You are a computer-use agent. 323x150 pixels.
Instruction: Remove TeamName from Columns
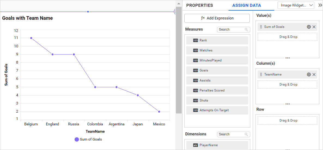tap(314, 74)
